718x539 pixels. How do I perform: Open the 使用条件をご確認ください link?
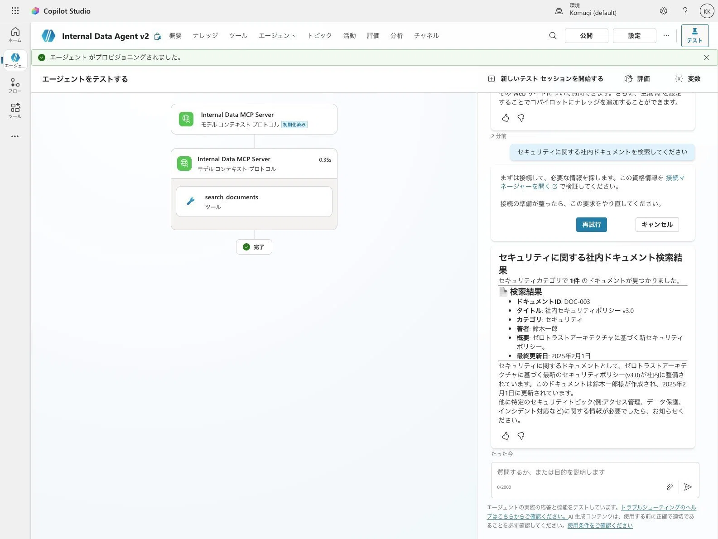point(600,525)
